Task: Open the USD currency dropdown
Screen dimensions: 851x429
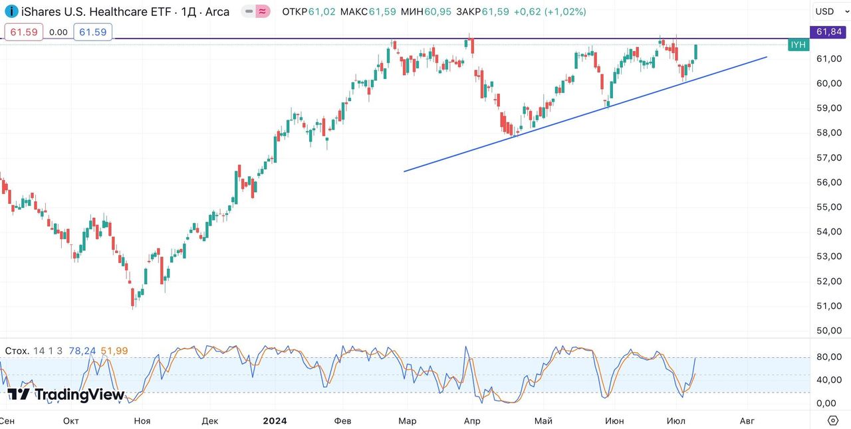Action: point(829,11)
